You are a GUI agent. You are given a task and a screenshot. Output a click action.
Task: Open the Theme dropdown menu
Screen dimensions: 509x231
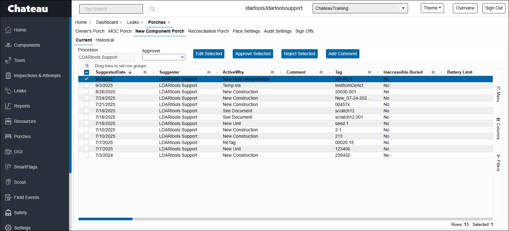432,8
